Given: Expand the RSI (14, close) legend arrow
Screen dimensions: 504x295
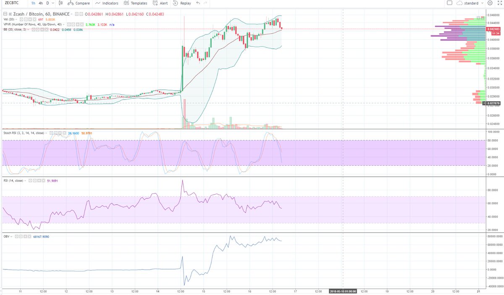Looking at the screenshot, I should (25, 181).
